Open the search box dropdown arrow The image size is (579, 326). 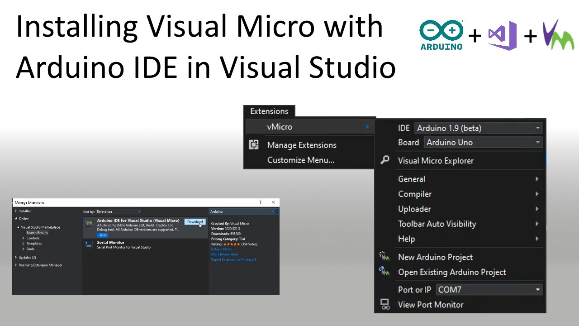pos(277,211)
